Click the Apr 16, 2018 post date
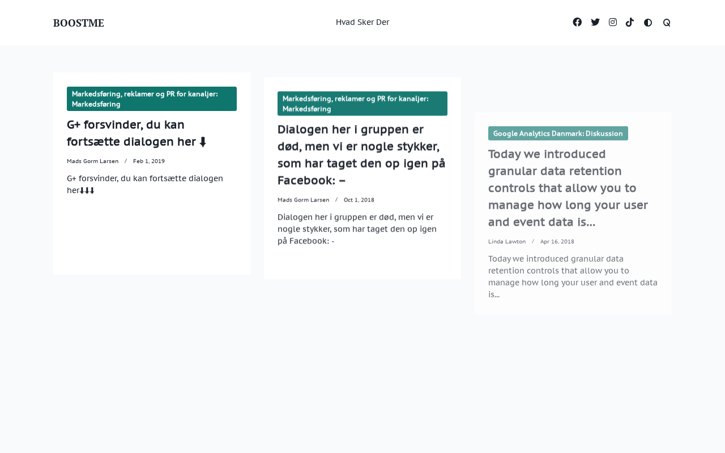 (557, 242)
